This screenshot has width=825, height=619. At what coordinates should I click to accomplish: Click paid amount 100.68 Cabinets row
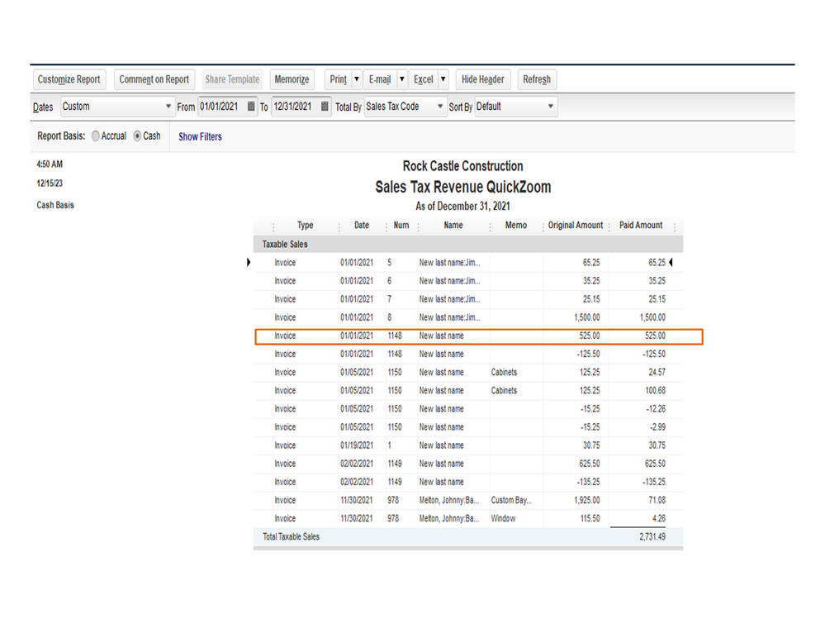[x=655, y=391]
